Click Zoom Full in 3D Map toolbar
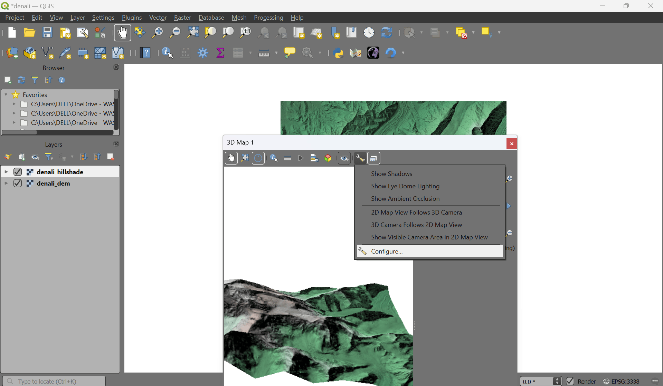 point(245,158)
